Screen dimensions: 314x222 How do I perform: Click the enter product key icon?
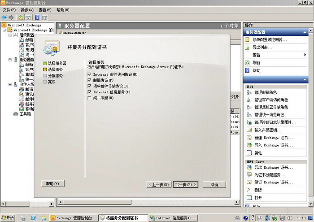(x=249, y=130)
